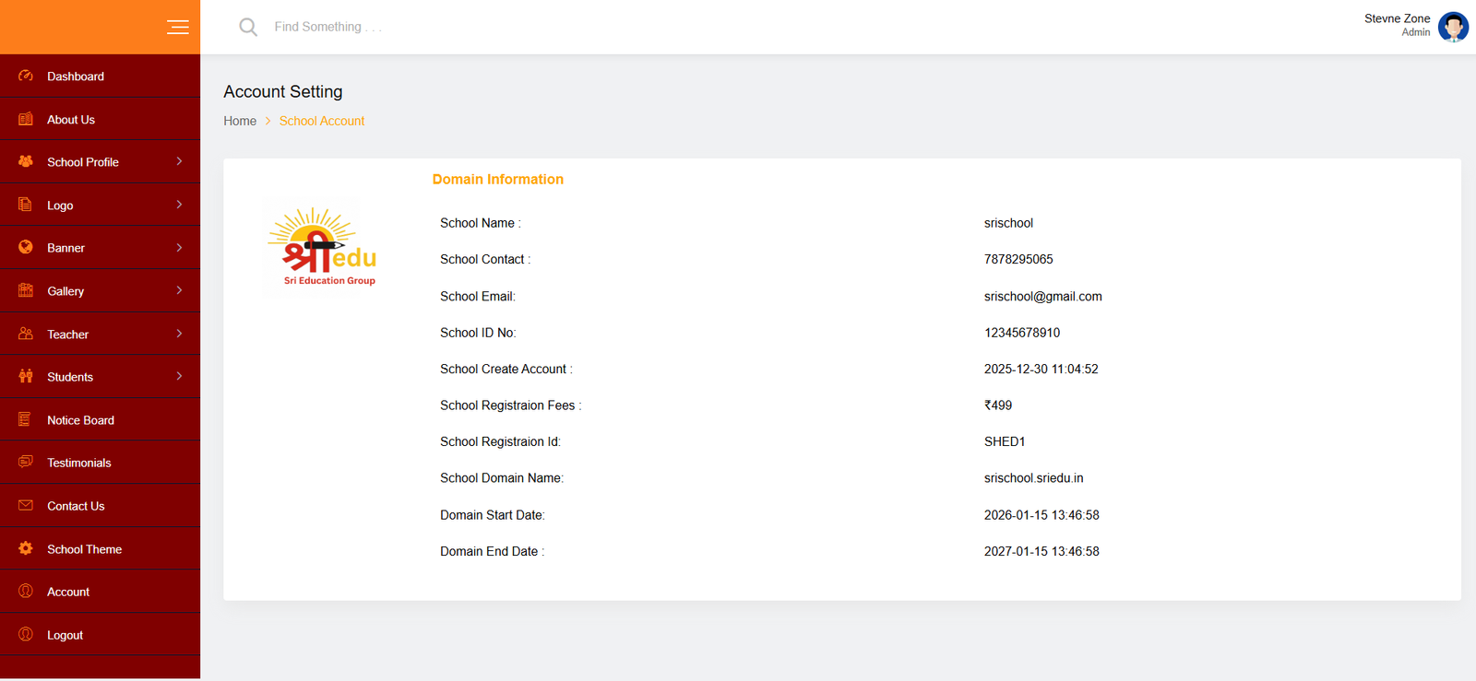Image resolution: width=1476 pixels, height=681 pixels.
Task: Expand the School Profile submenu chevron
Action: (x=179, y=161)
